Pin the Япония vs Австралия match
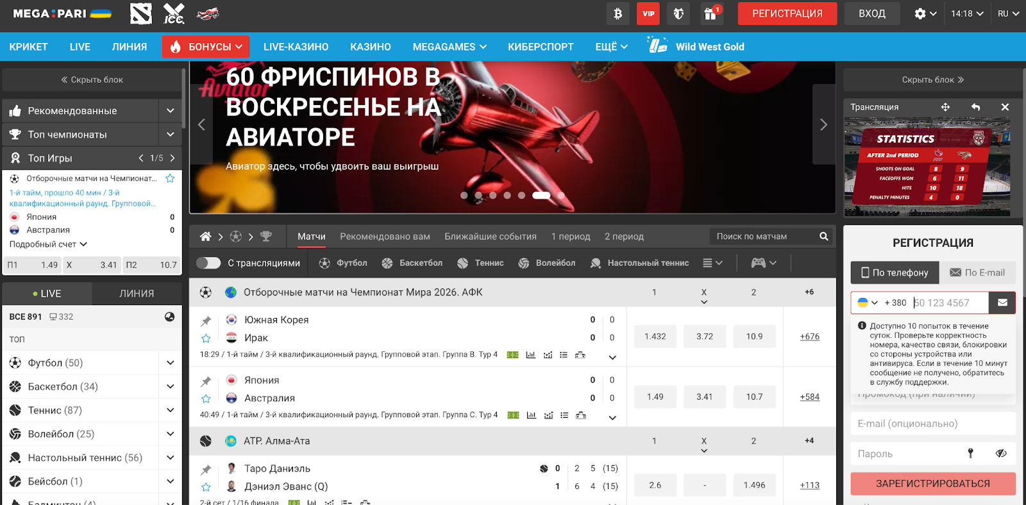 click(206, 381)
